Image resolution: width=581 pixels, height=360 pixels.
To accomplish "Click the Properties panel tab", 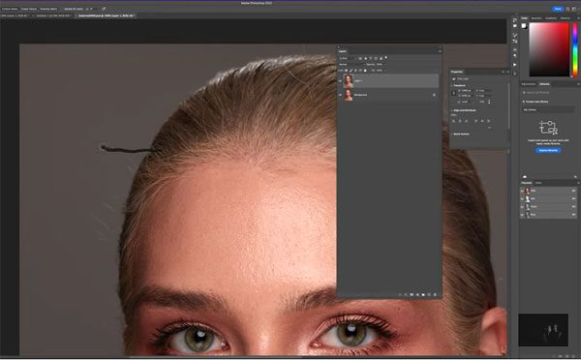I will click(457, 72).
